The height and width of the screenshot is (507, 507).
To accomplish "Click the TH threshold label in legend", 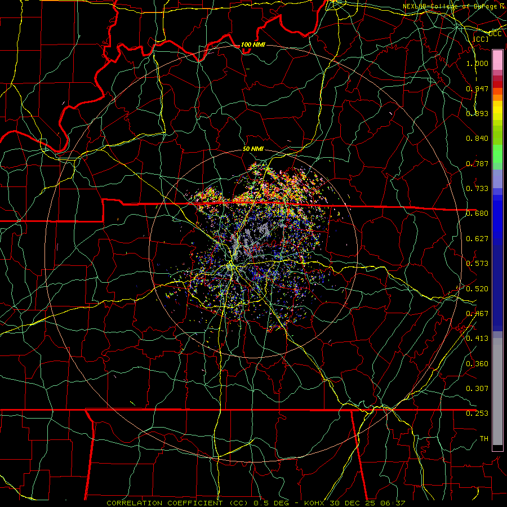I will [x=484, y=438].
